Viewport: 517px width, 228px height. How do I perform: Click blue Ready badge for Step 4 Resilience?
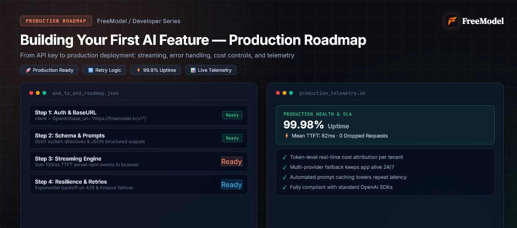click(x=231, y=184)
